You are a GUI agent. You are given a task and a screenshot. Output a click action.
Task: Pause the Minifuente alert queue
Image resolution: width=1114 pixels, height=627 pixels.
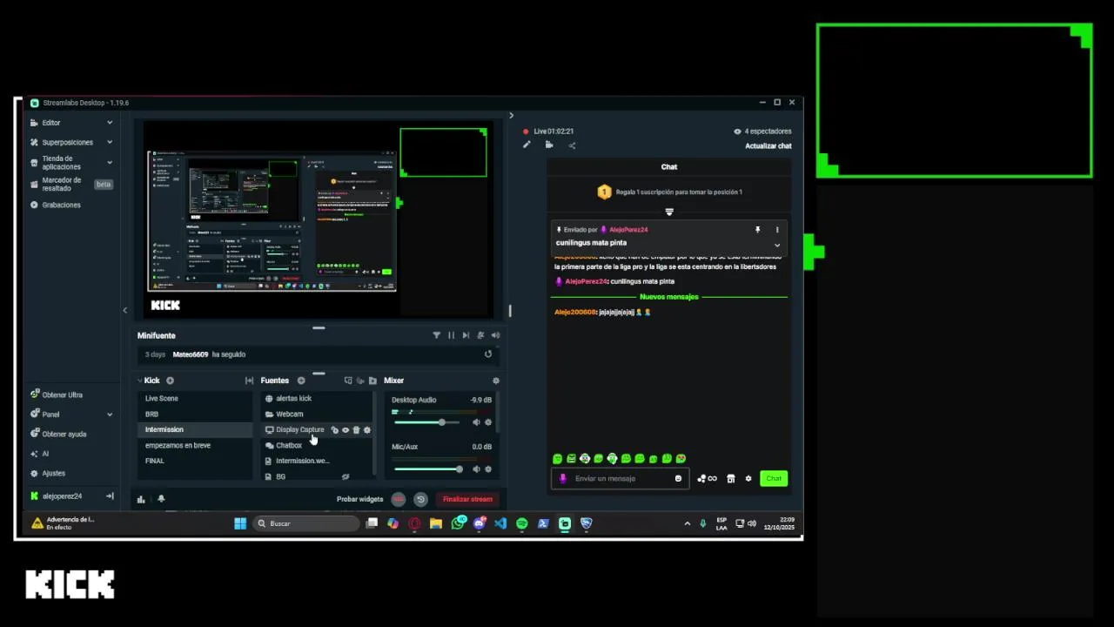click(x=451, y=335)
